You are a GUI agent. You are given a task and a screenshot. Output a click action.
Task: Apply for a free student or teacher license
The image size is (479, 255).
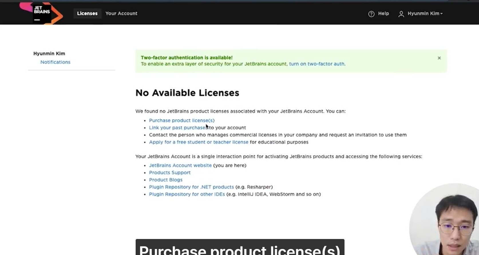[199, 142]
